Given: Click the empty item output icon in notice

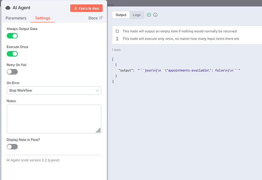Looking at the screenshot, I should coord(117,31).
